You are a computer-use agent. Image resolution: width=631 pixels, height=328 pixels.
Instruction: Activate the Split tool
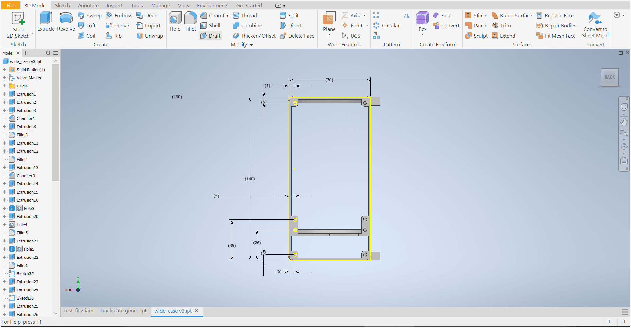coord(289,15)
